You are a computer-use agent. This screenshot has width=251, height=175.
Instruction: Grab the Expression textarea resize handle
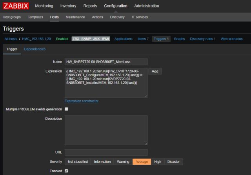pos(146,96)
